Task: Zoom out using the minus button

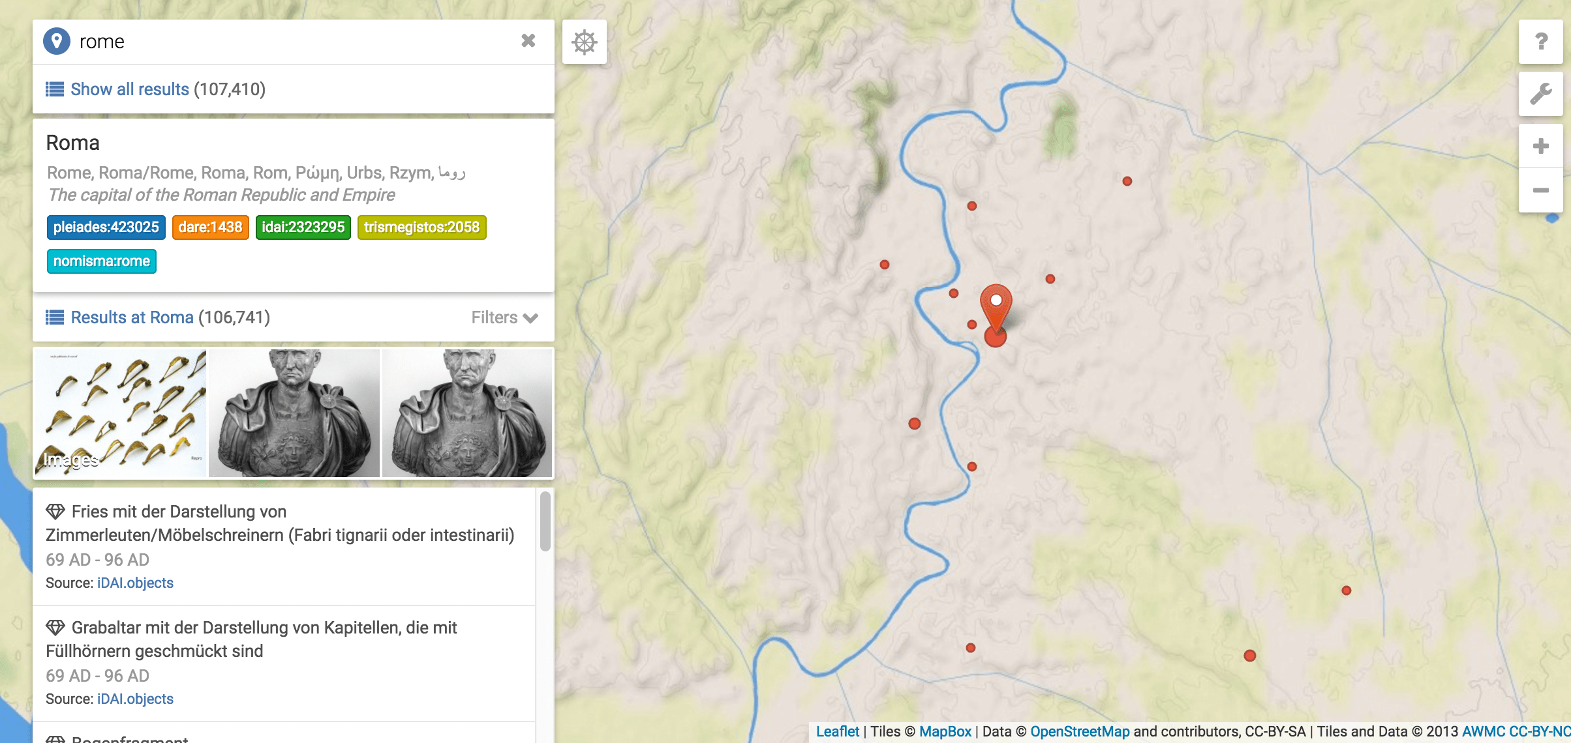Action: pyautogui.click(x=1540, y=190)
